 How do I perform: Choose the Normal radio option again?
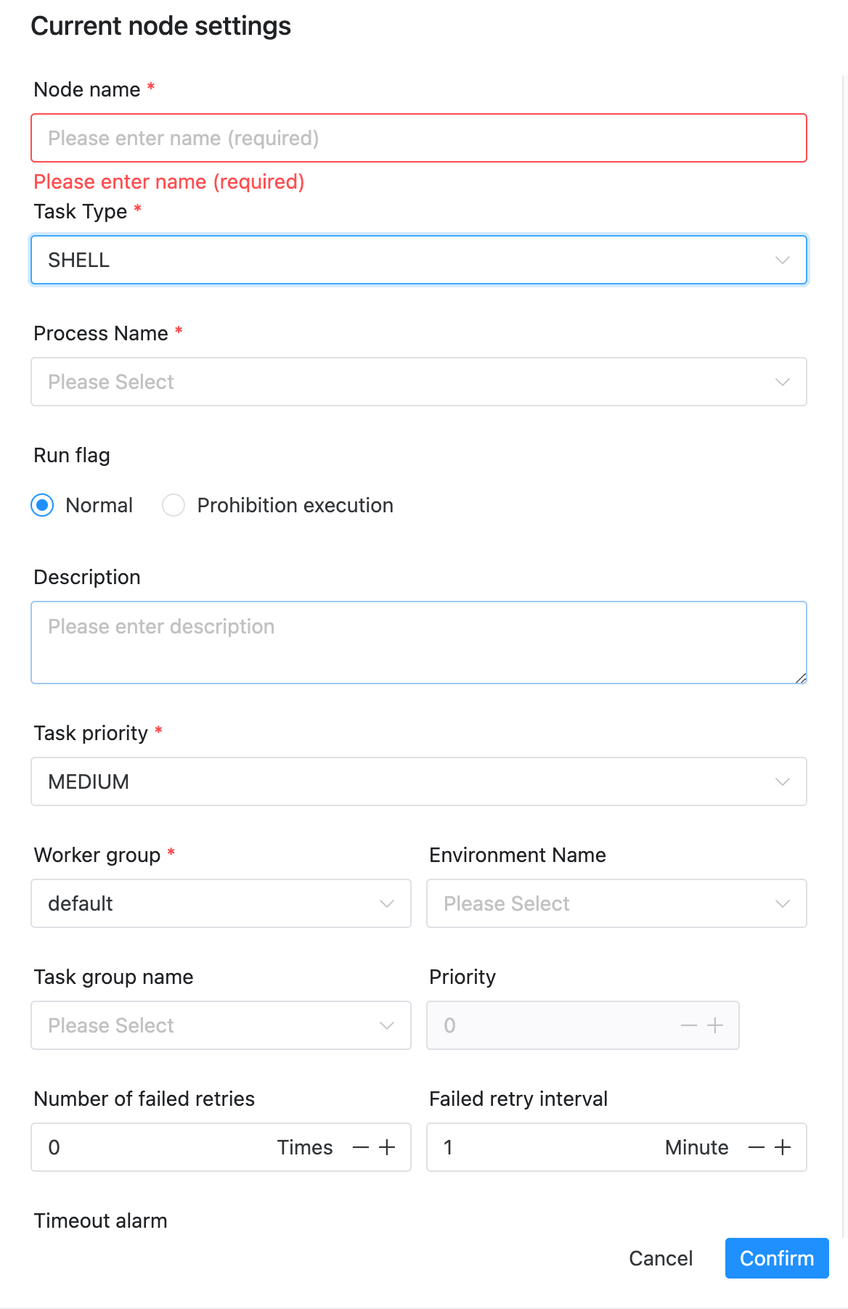[x=43, y=505]
